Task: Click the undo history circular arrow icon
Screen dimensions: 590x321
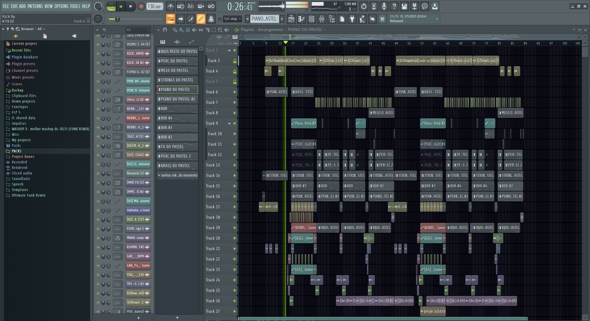Action: coord(363,6)
